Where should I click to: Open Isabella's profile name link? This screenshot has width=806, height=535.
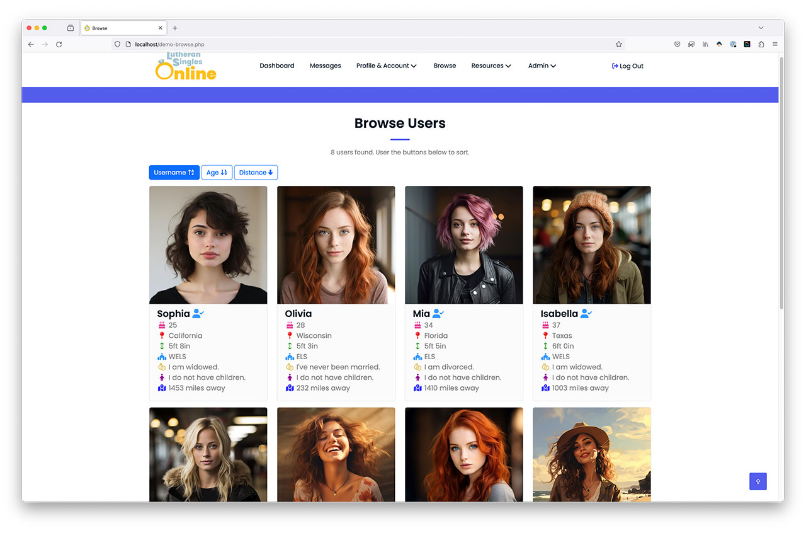[559, 313]
